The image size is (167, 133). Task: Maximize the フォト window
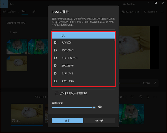[x=156, y=3]
